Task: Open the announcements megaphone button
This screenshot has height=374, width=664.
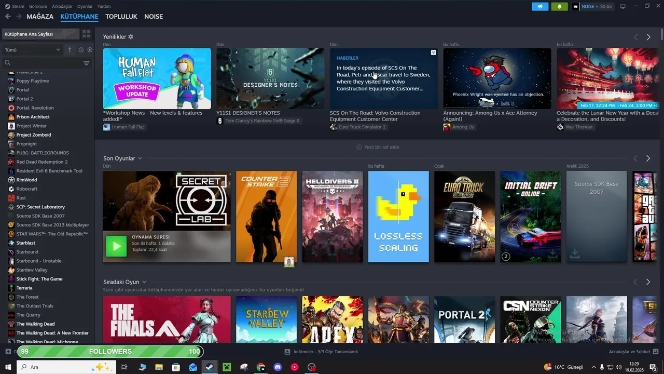Action: click(540, 7)
